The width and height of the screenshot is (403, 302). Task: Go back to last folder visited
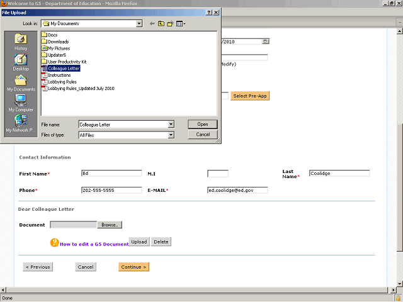click(x=152, y=24)
